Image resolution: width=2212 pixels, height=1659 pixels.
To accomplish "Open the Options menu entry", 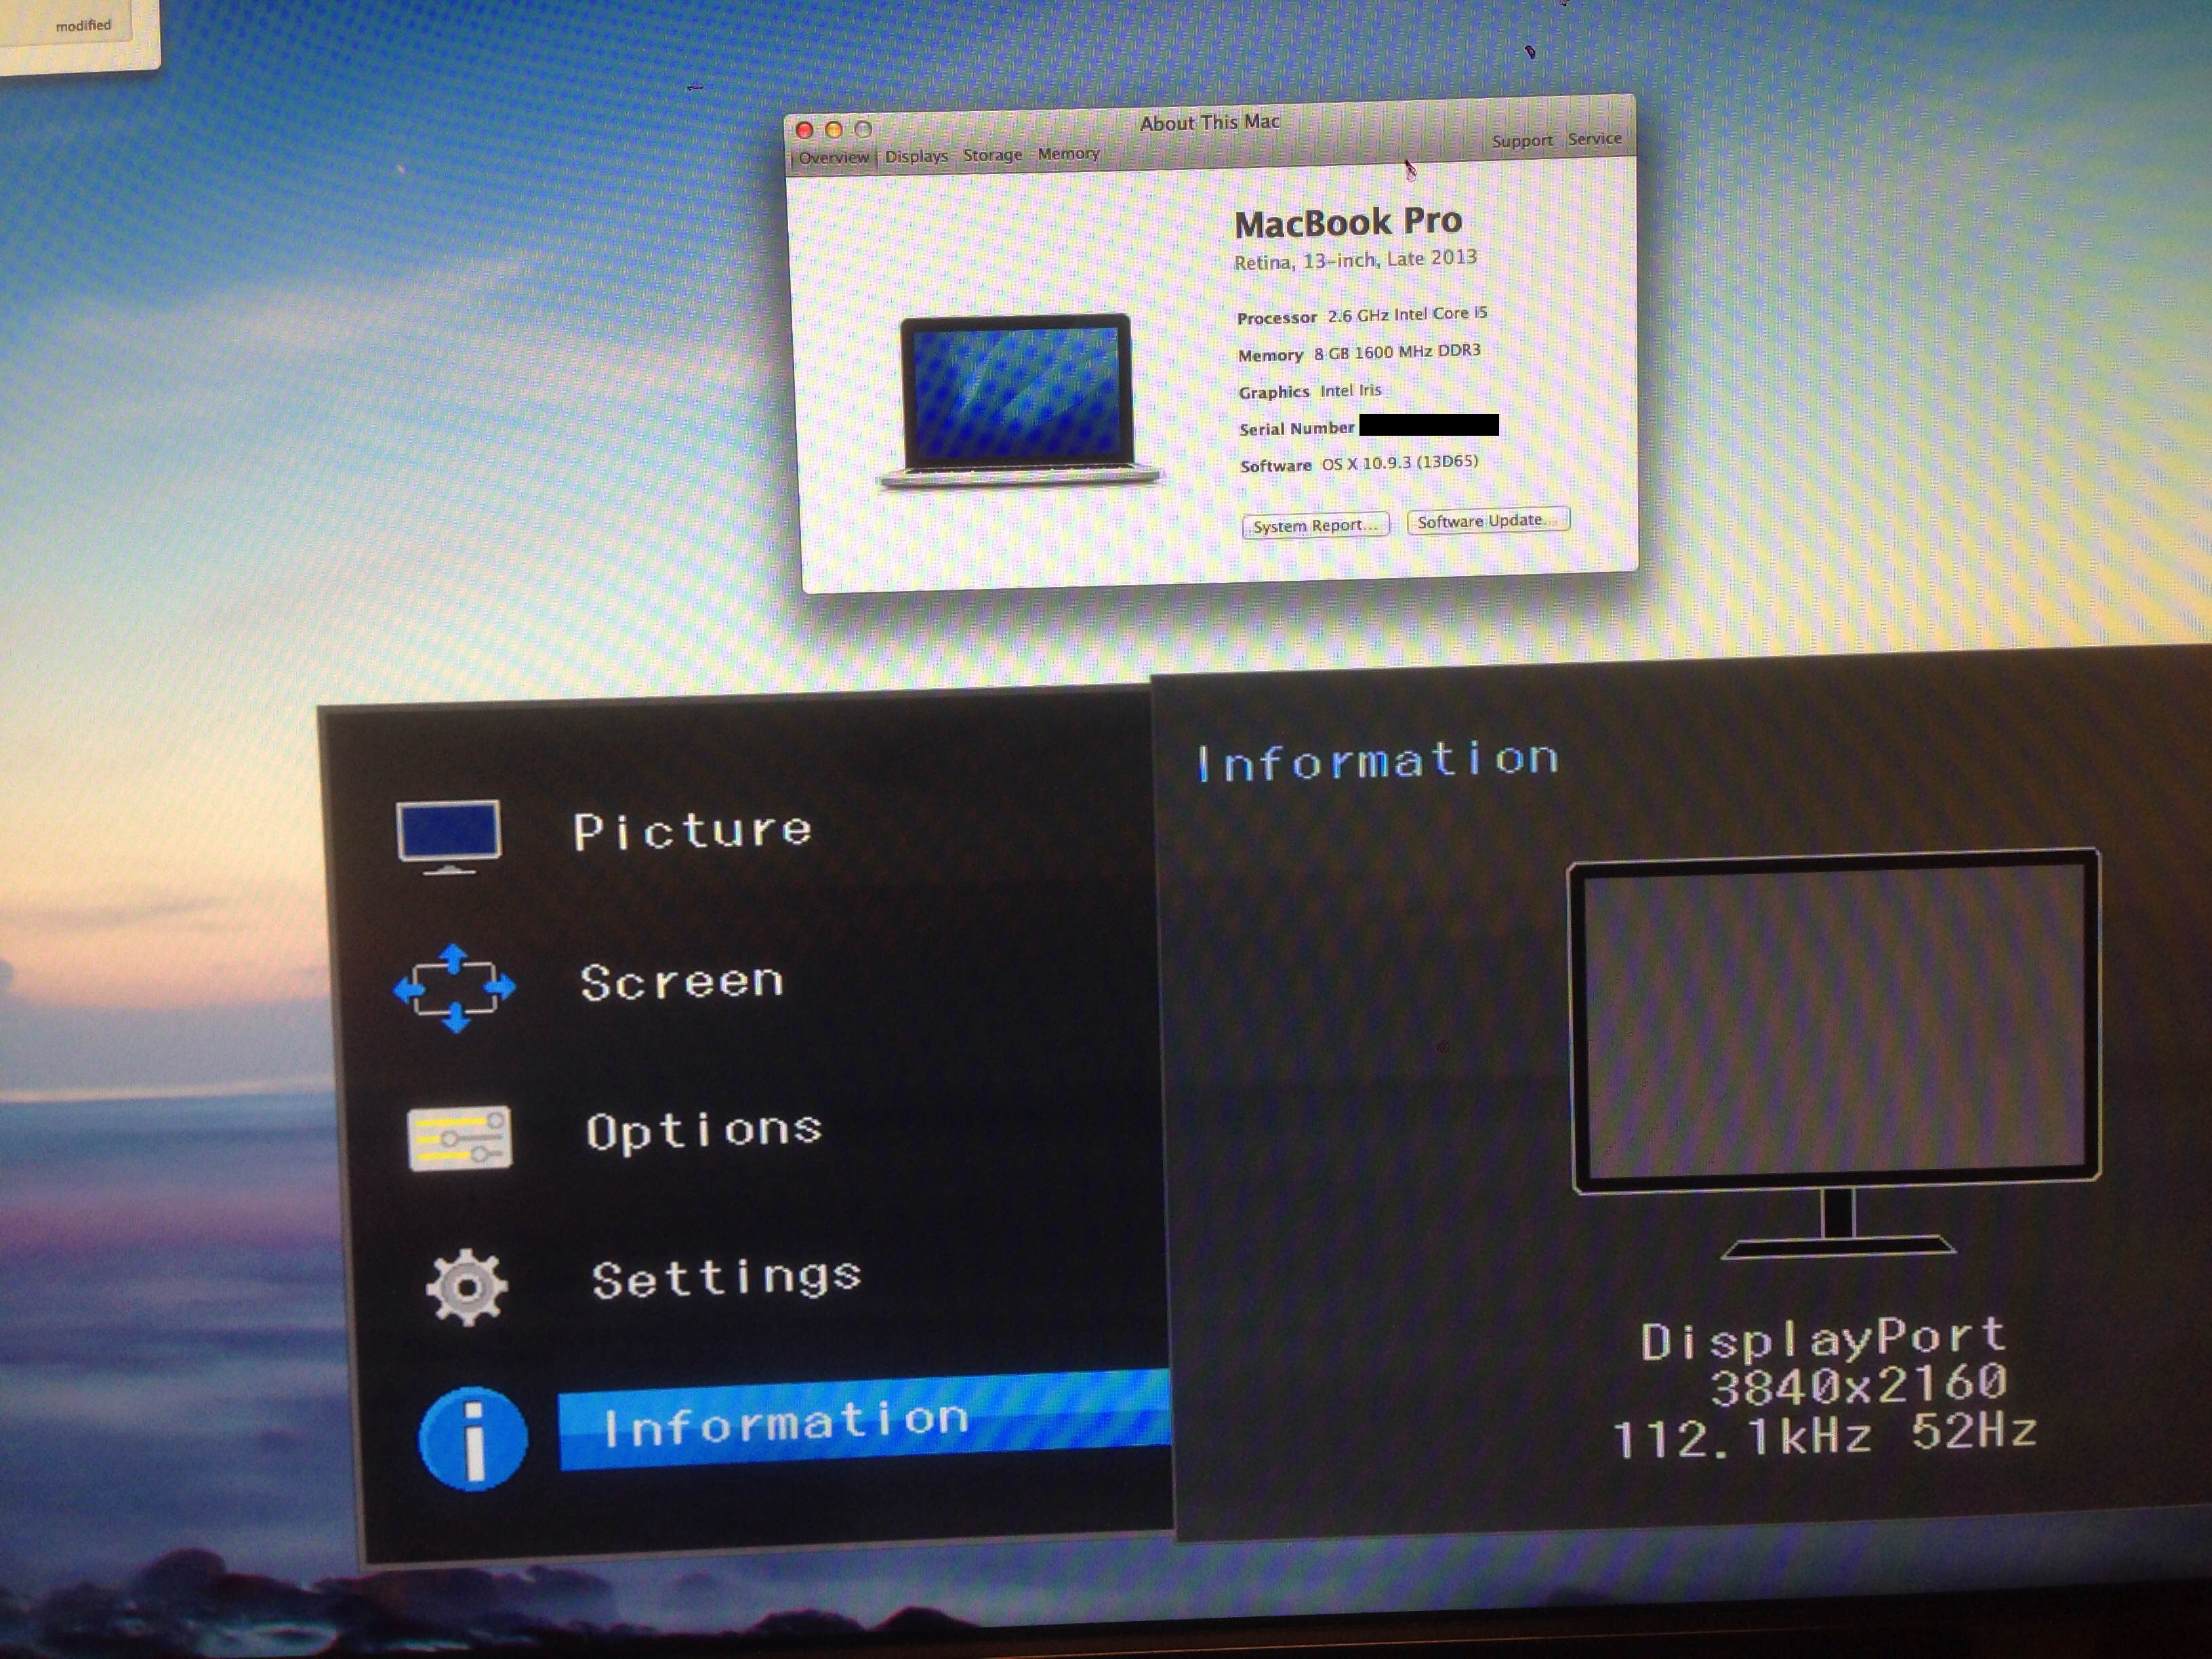I will tap(704, 1132).
